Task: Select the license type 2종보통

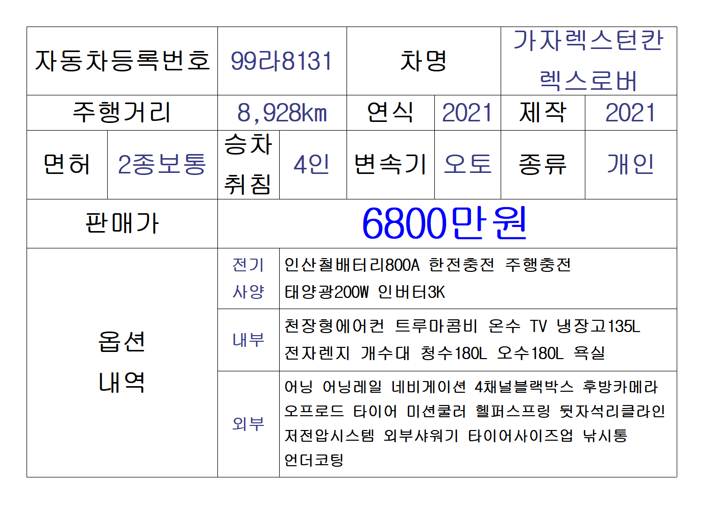Action: point(162,165)
